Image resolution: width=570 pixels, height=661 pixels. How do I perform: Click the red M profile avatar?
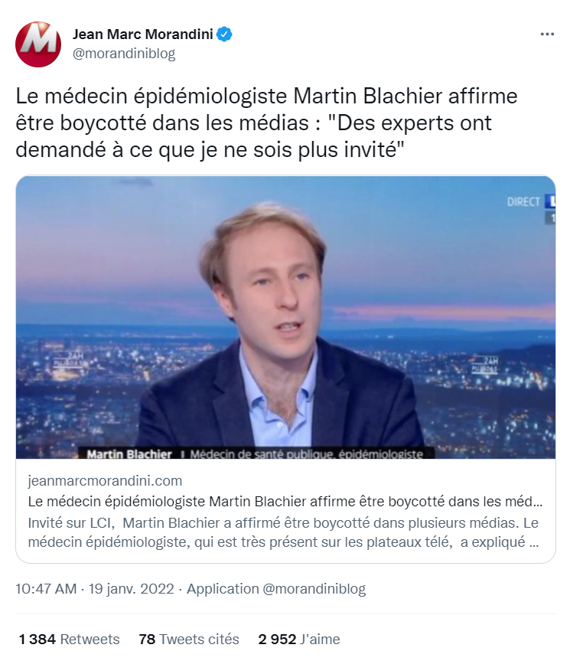pos(38,44)
